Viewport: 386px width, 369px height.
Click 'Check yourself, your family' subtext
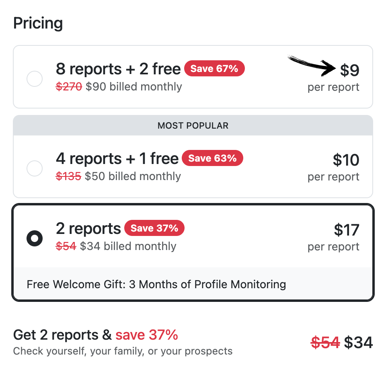(122, 351)
